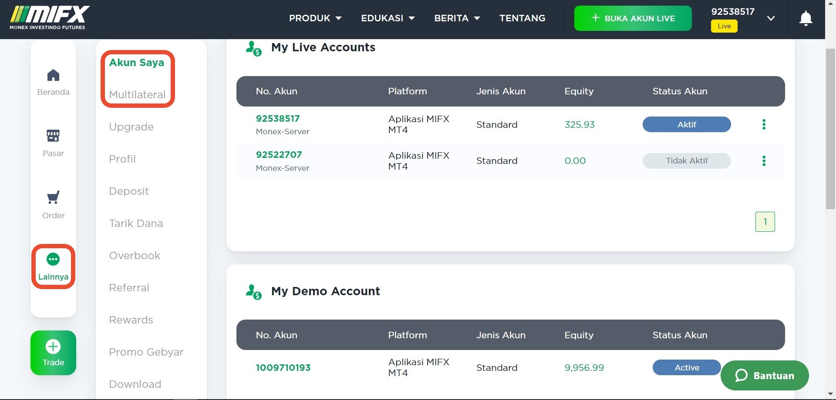
Task: Open options menu for account 92538517
Action: tap(764, 124)
